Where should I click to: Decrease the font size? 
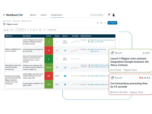(17, 30)
